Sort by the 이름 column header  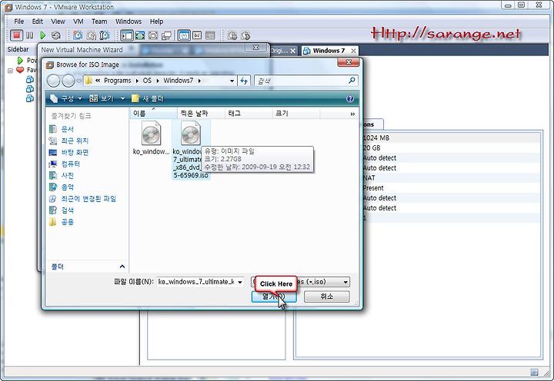tap(153, 114)
